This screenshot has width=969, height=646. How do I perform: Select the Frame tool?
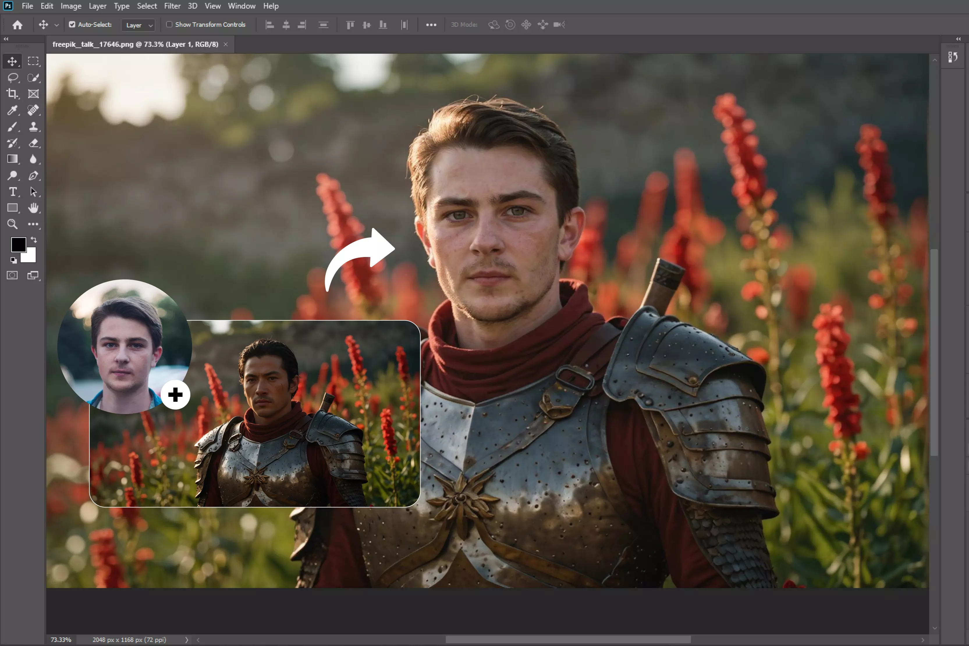33,94
